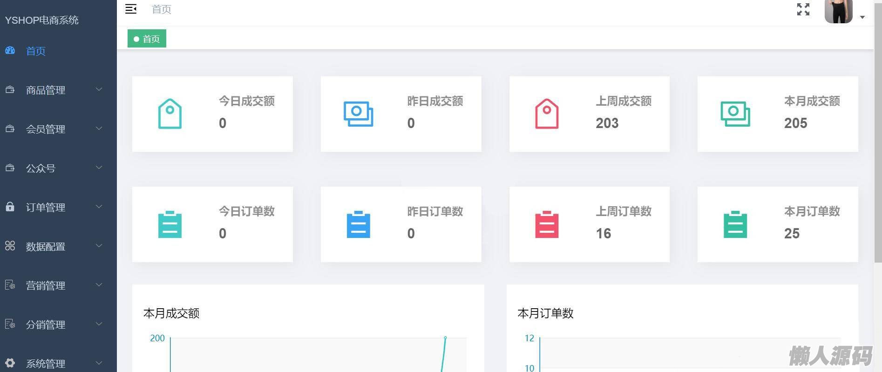This screenshot has width=882, height=372.
Task: Open the 分销管理 menu
Action: 58,325
